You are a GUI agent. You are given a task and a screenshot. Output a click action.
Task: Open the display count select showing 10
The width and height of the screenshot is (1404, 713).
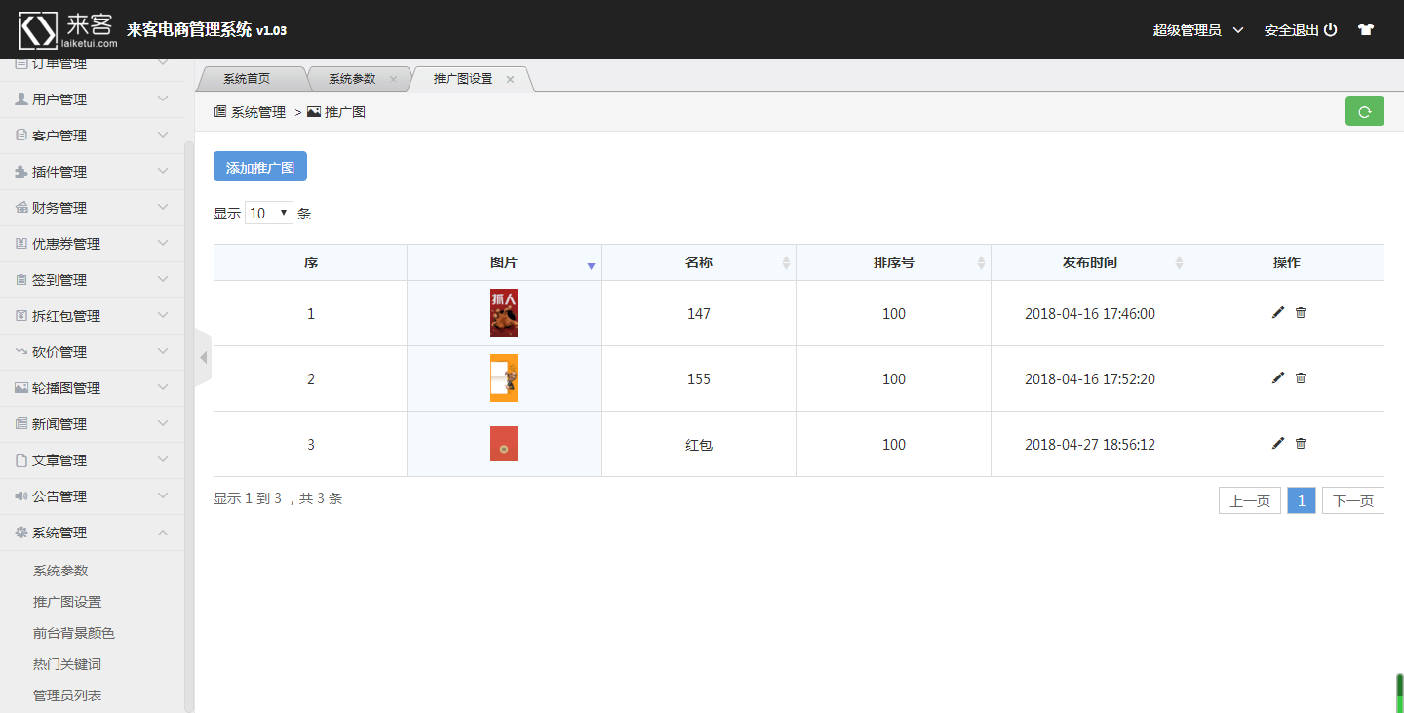coord(269,213)
